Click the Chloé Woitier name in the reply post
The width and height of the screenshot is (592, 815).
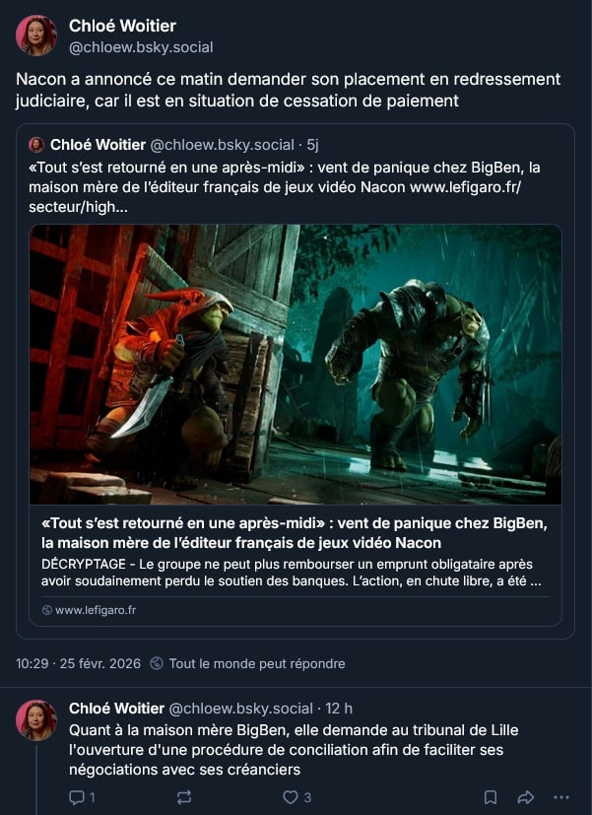pos(117,709)
